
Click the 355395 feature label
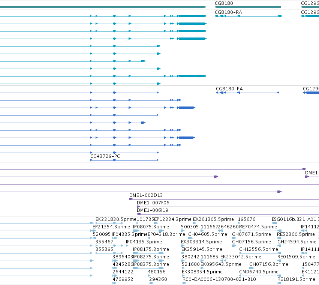tap(104, 249)
